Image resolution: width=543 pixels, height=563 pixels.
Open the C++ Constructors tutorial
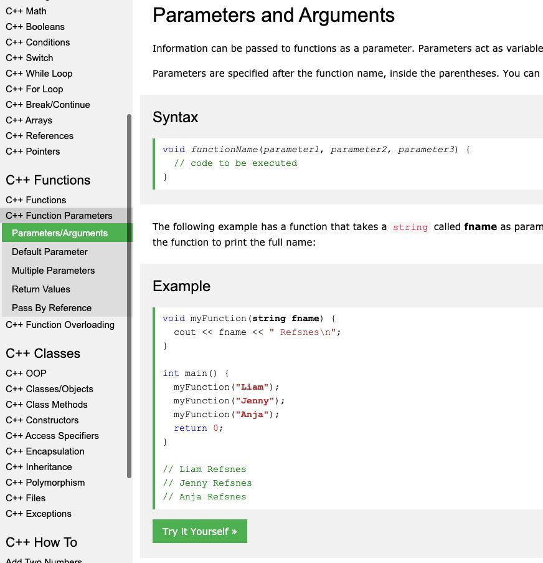point(42,420)
